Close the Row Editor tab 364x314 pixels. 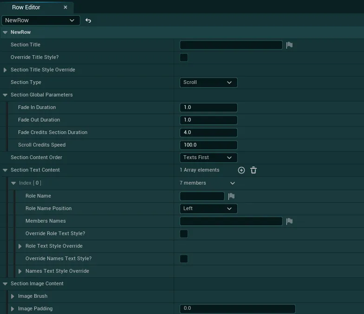(x=65, y=7)
